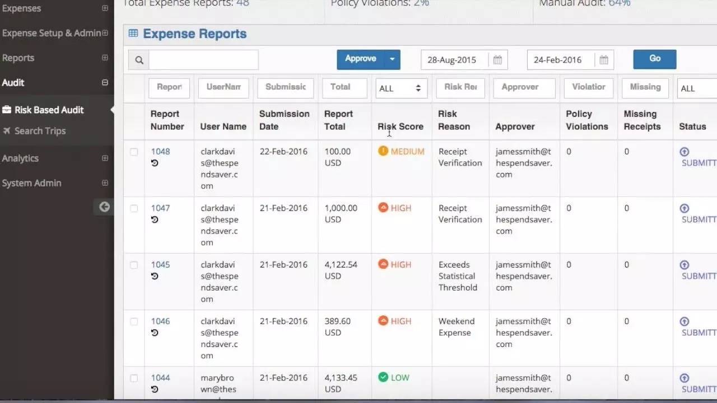
Task: Click the Report Number filter field
Action: pyautogui.click(x=169, y=88)
